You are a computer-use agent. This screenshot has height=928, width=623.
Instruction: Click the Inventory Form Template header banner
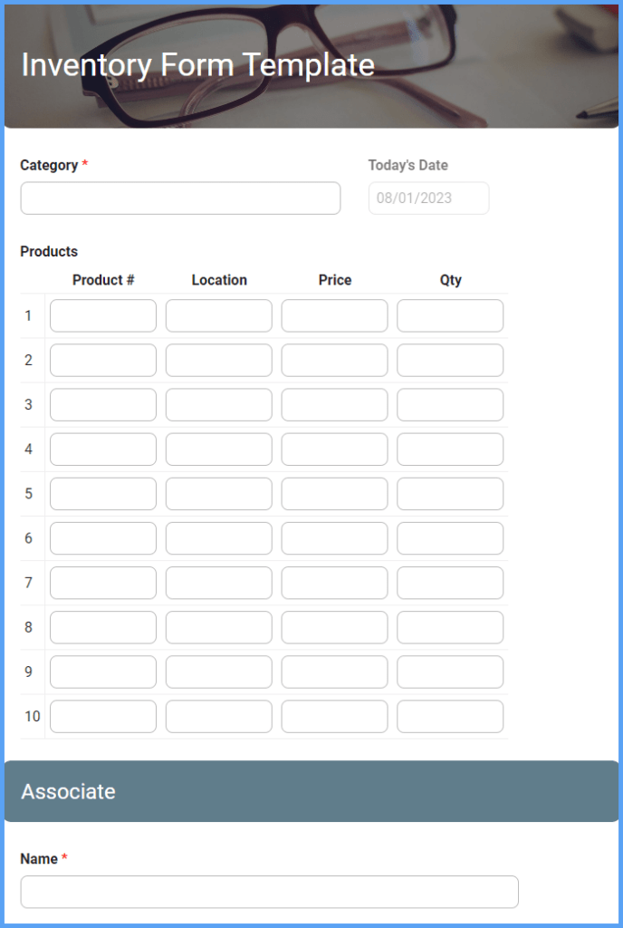click(x=198, y=64)
